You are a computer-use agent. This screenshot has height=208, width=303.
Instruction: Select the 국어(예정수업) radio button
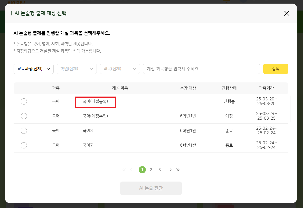[24, 116]
